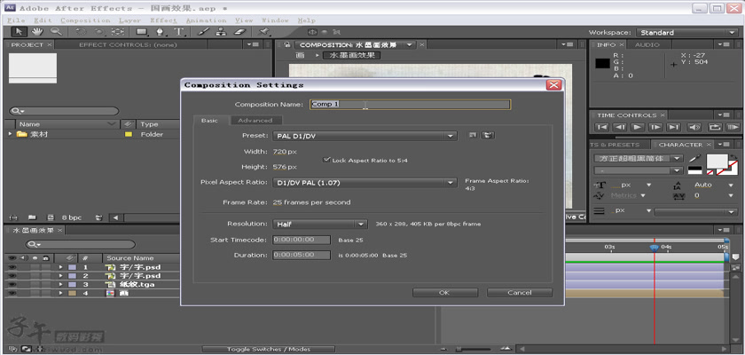This screenshot has width=745, height=355.
Task: Select the Zoom magnifier tool
Action: coord(56,32)
